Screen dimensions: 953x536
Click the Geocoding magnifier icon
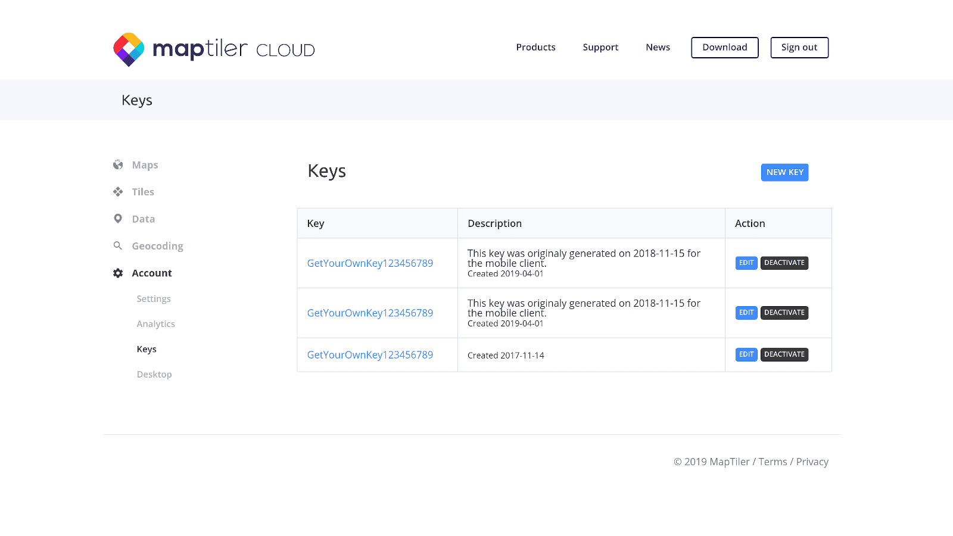118,245
